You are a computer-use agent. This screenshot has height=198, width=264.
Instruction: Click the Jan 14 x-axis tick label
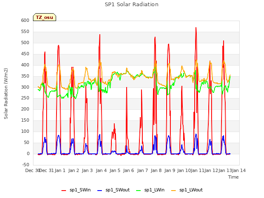point(239,170)
